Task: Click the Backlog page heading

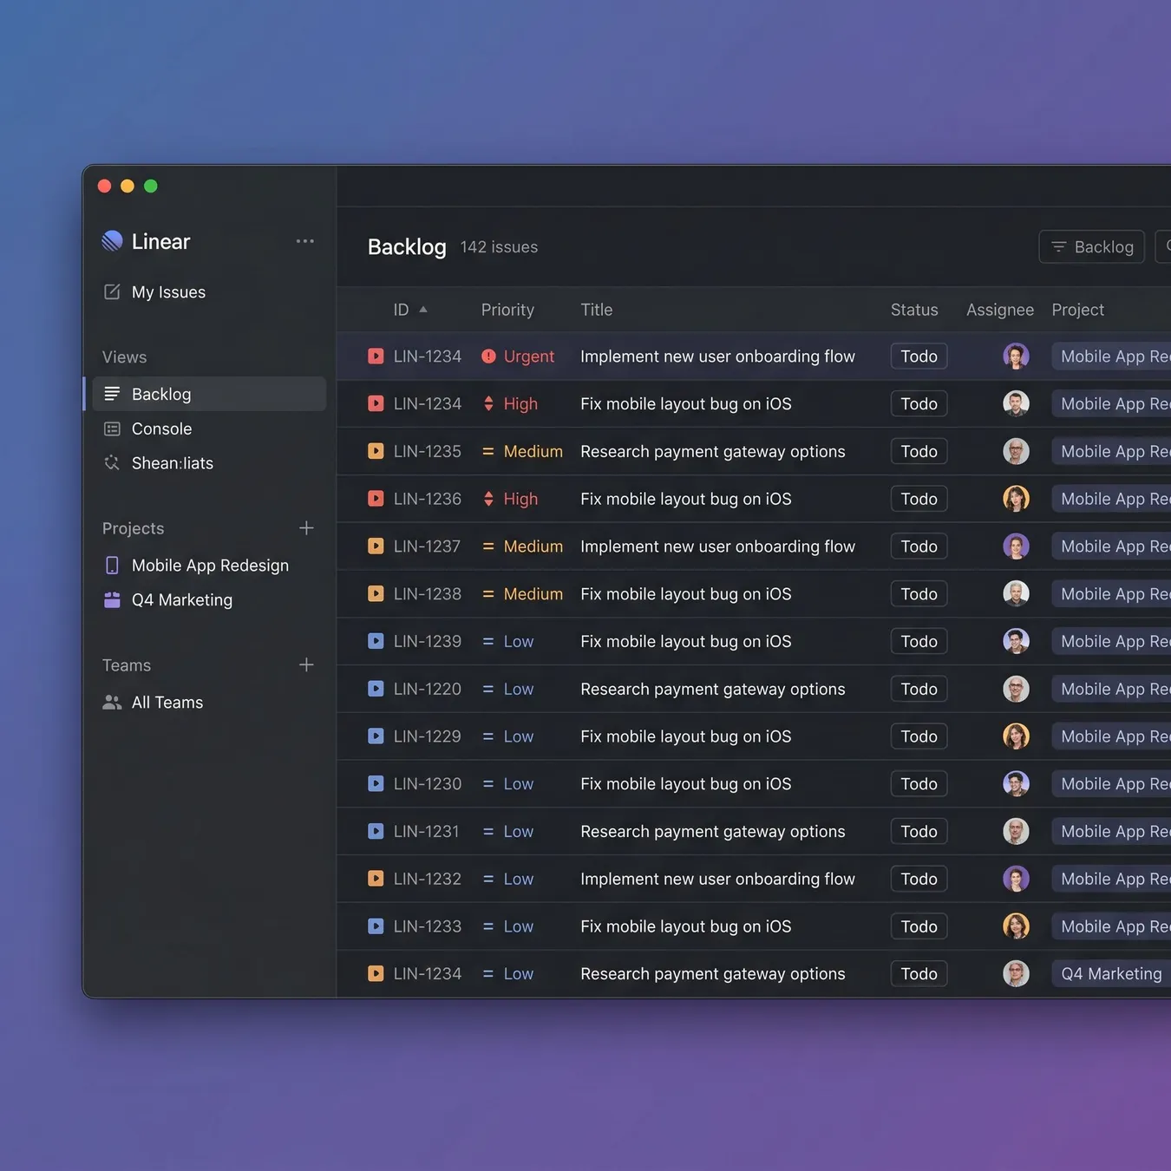Action: pos(407,247)
